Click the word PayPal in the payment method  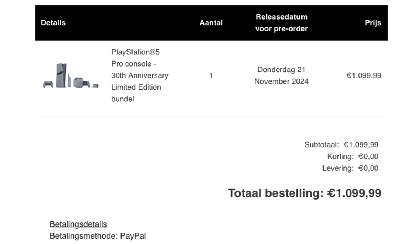click(x=133, y=236)
